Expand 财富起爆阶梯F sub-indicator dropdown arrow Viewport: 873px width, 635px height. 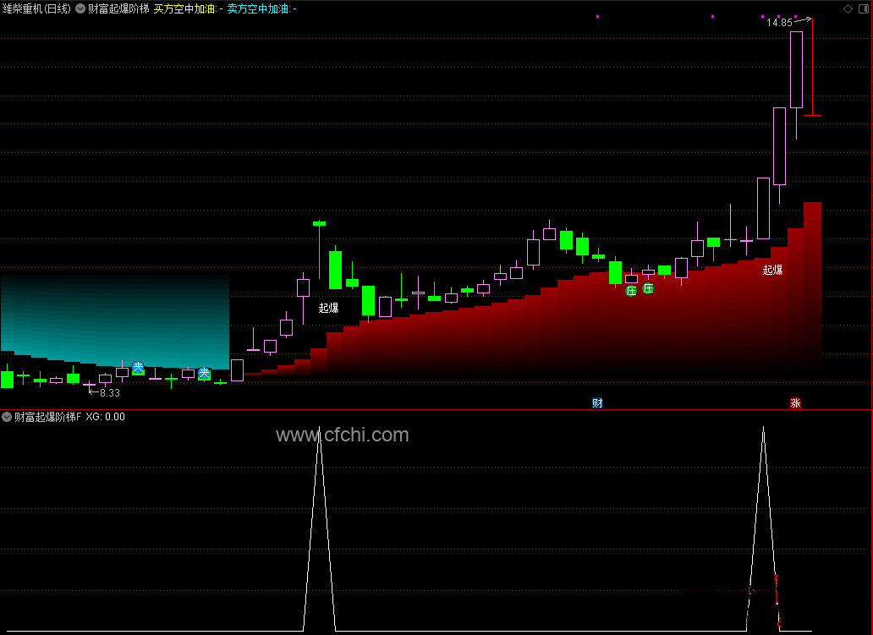pyautogui.click(x=7, y=416)
